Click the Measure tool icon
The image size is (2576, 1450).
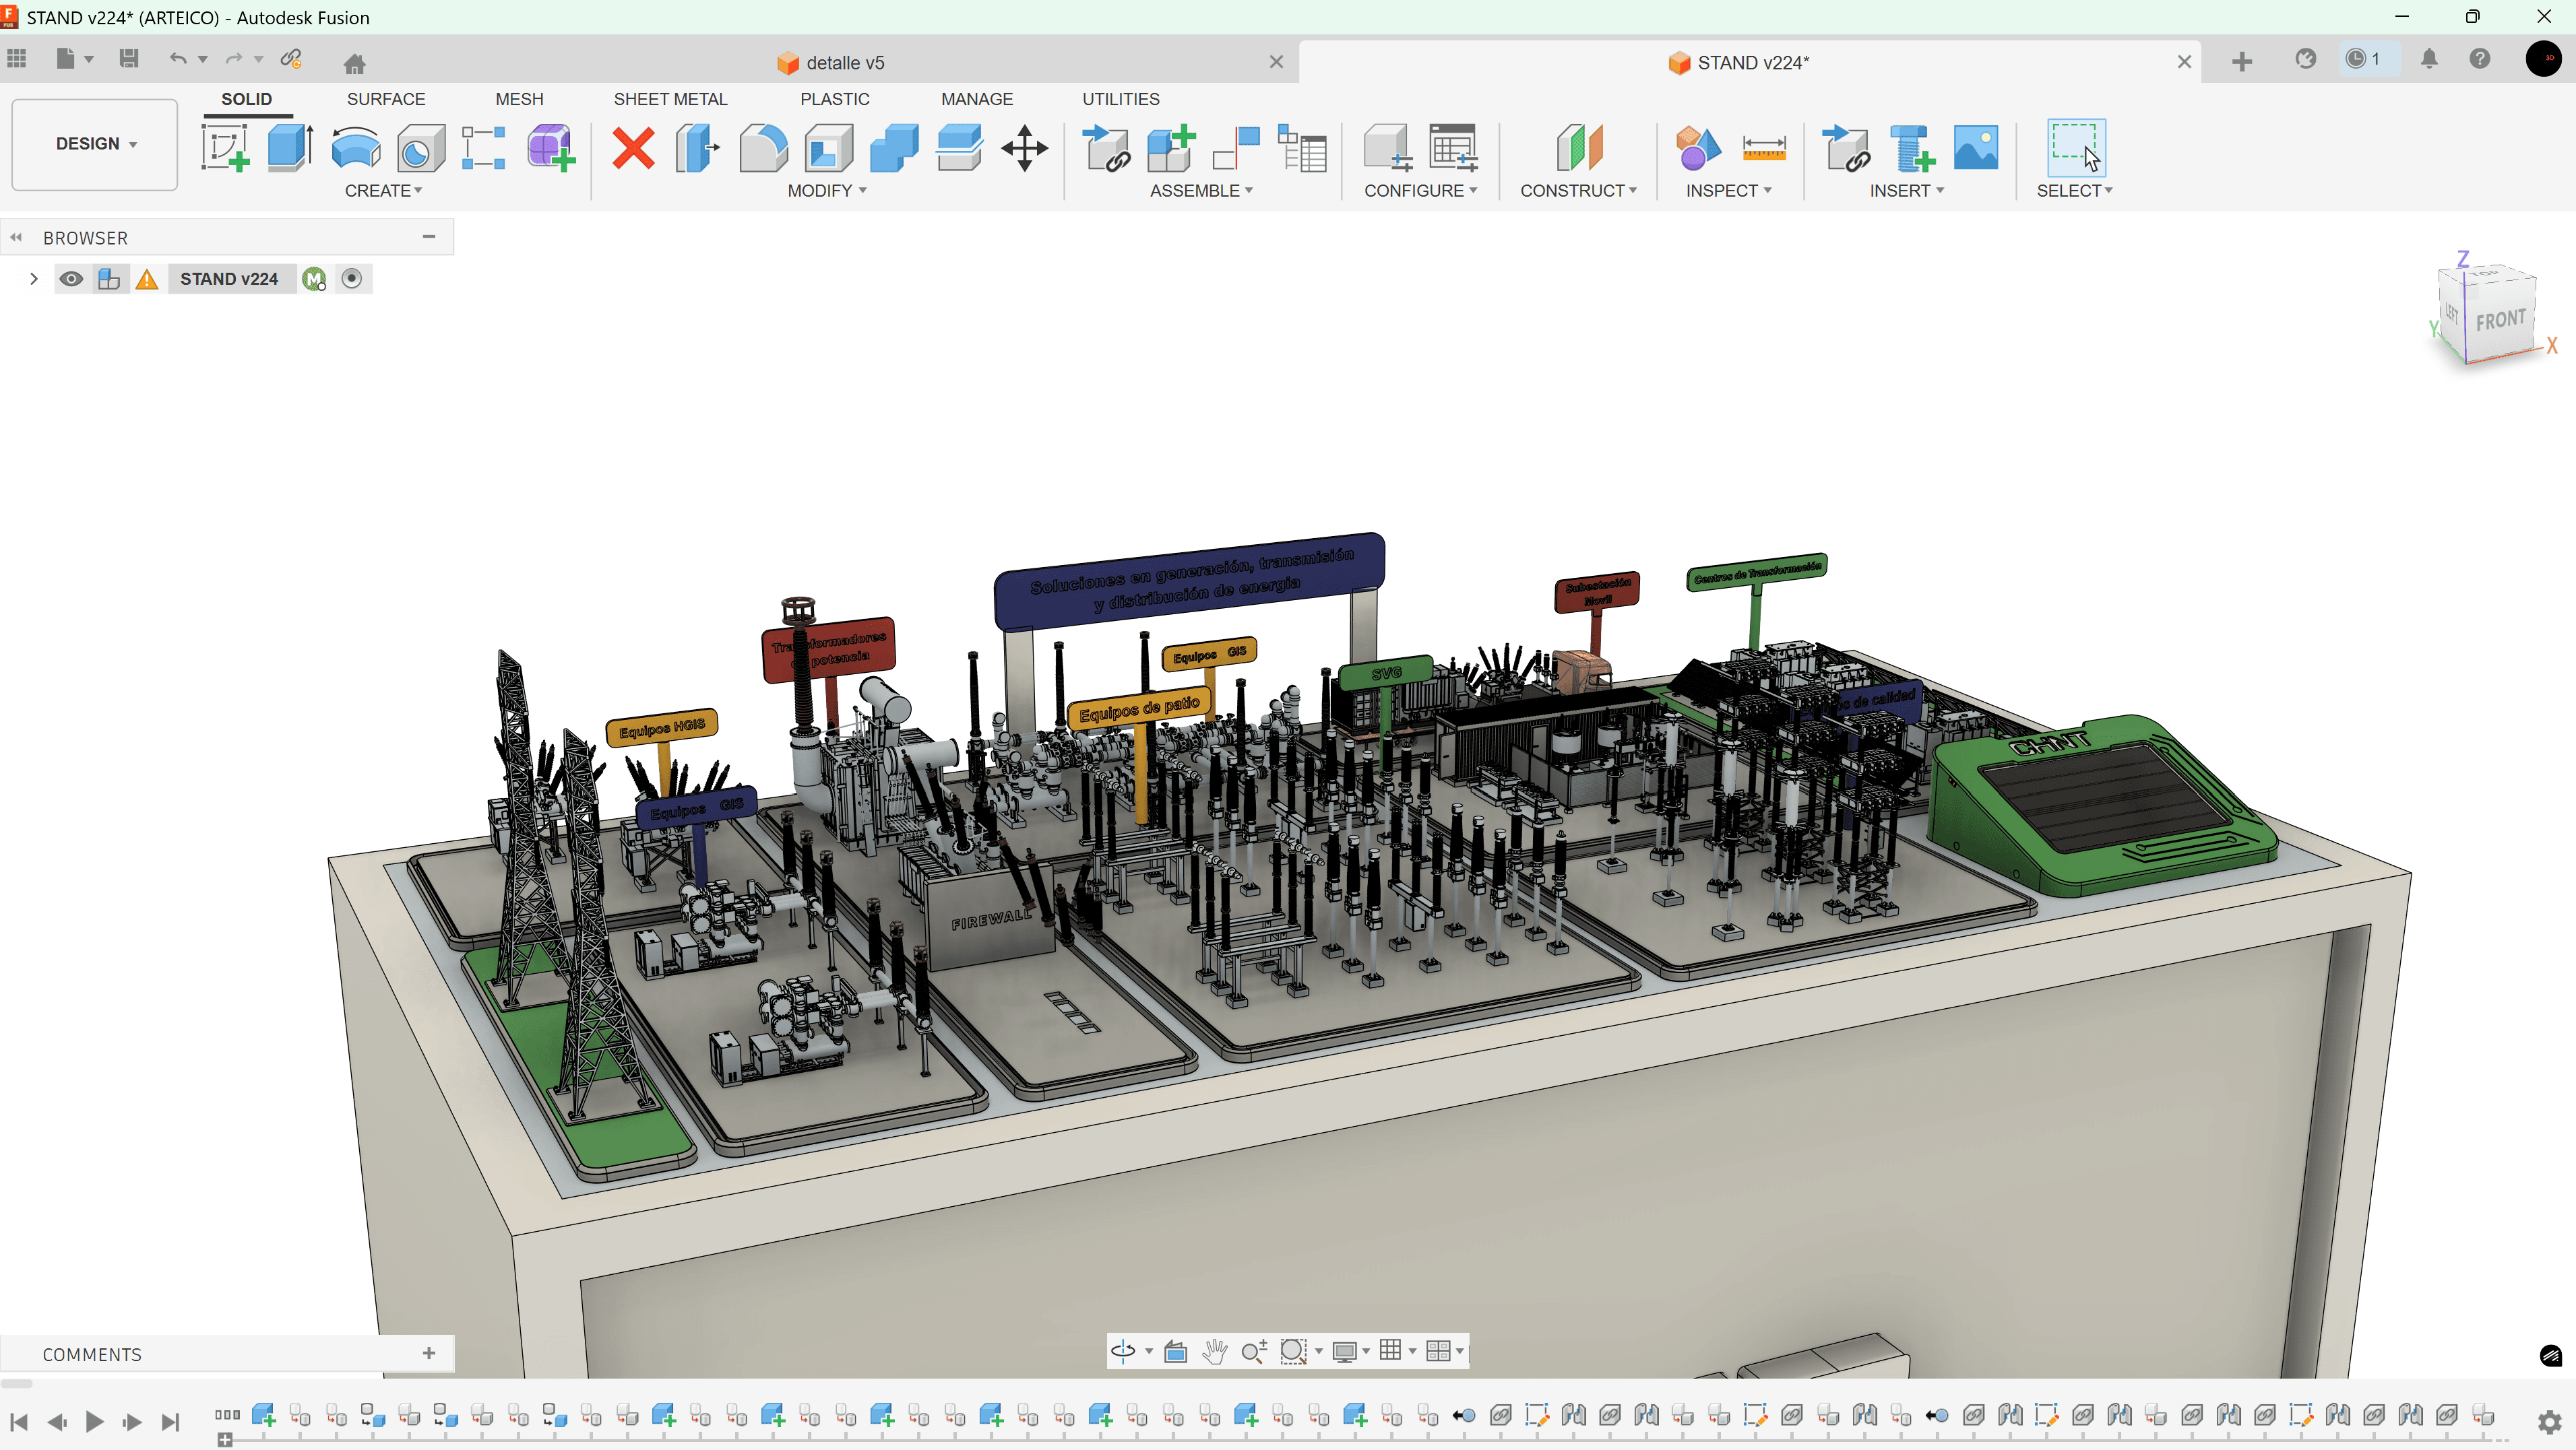(x=1763, y=148)
